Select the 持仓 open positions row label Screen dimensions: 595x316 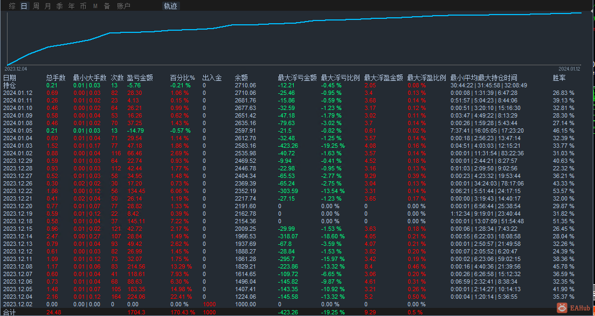click(x=9, y=85)
